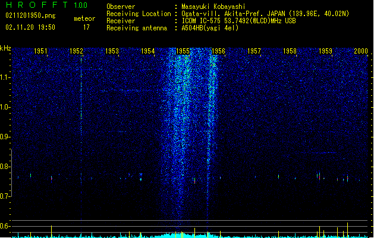Viewport: 374px width, 238px height.
Task: Click the 0.9 kHz frequency label
Action: [x=5, y=137]
